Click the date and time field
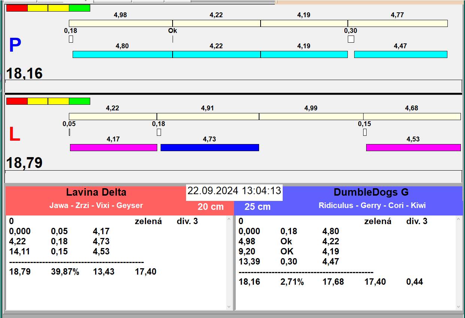465x318 pixels. (234, 191)
